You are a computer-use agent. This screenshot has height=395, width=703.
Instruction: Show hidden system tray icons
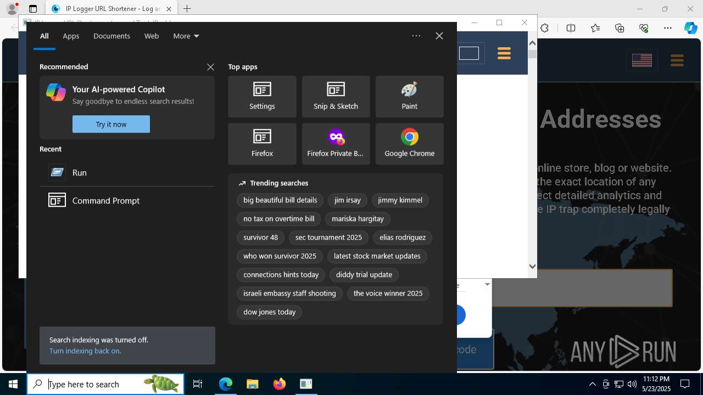(592, 384)
